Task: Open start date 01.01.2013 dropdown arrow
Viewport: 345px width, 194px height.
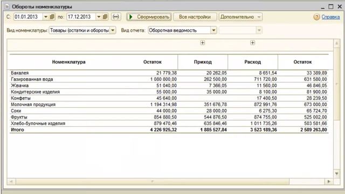Action: pos(45,17)
